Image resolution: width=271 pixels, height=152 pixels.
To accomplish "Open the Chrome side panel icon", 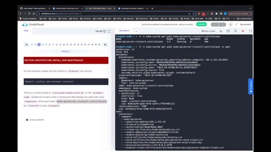I will click(x=221, y=14).
